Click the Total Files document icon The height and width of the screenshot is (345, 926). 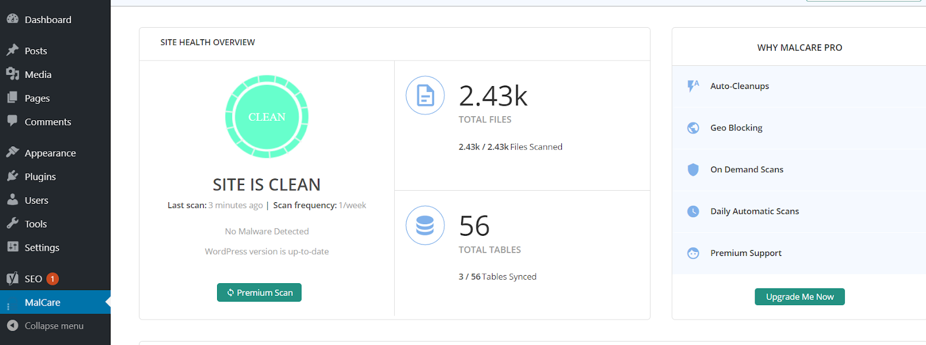click(x=425, y=95)
